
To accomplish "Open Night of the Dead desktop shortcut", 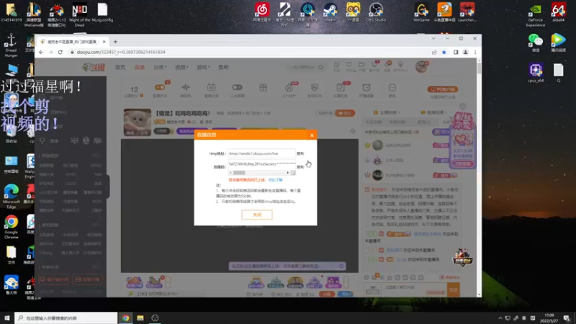I will 79,14.
